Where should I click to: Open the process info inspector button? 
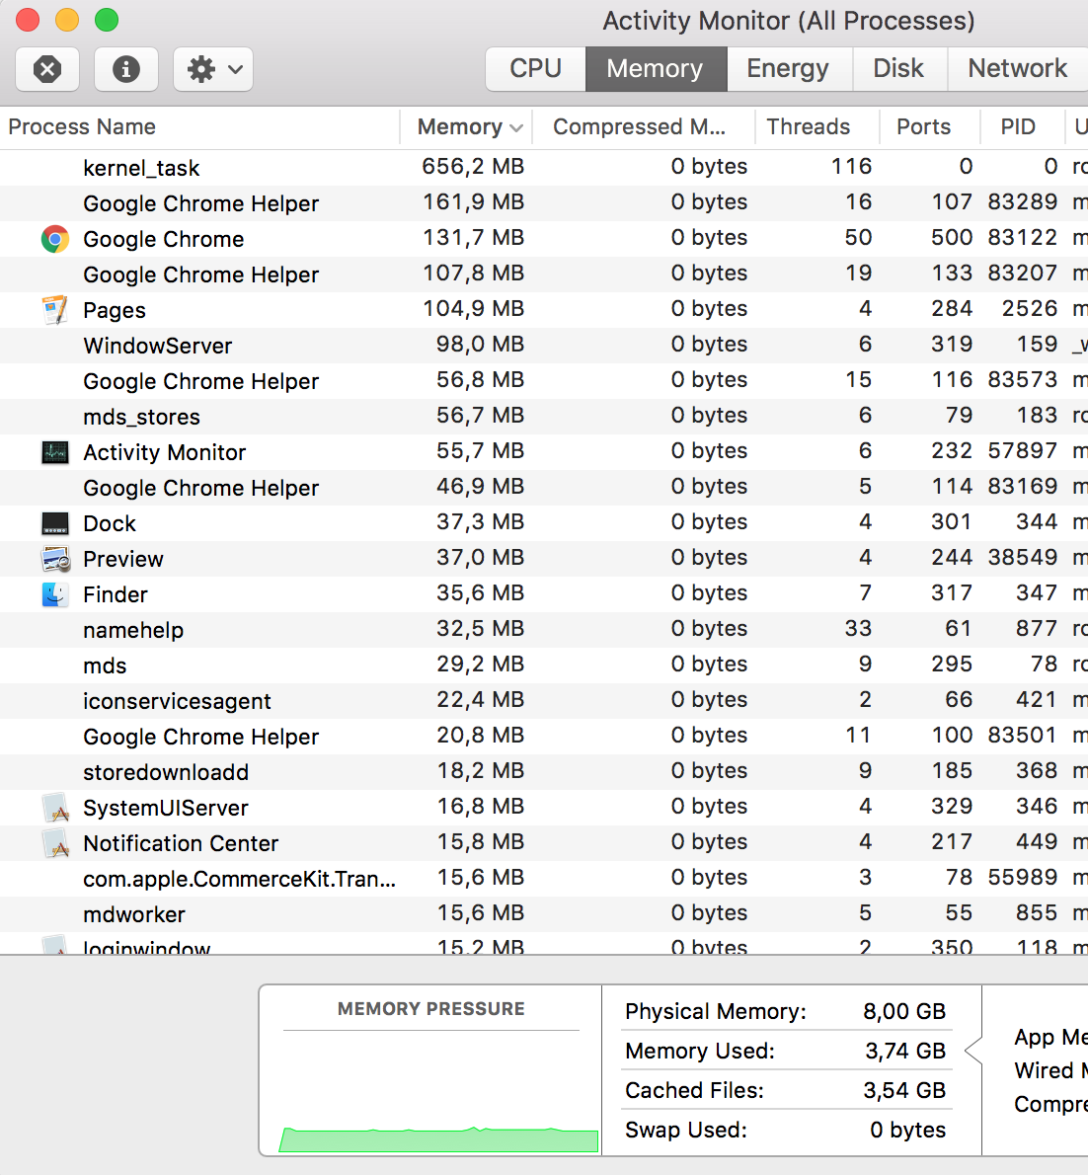126,69
